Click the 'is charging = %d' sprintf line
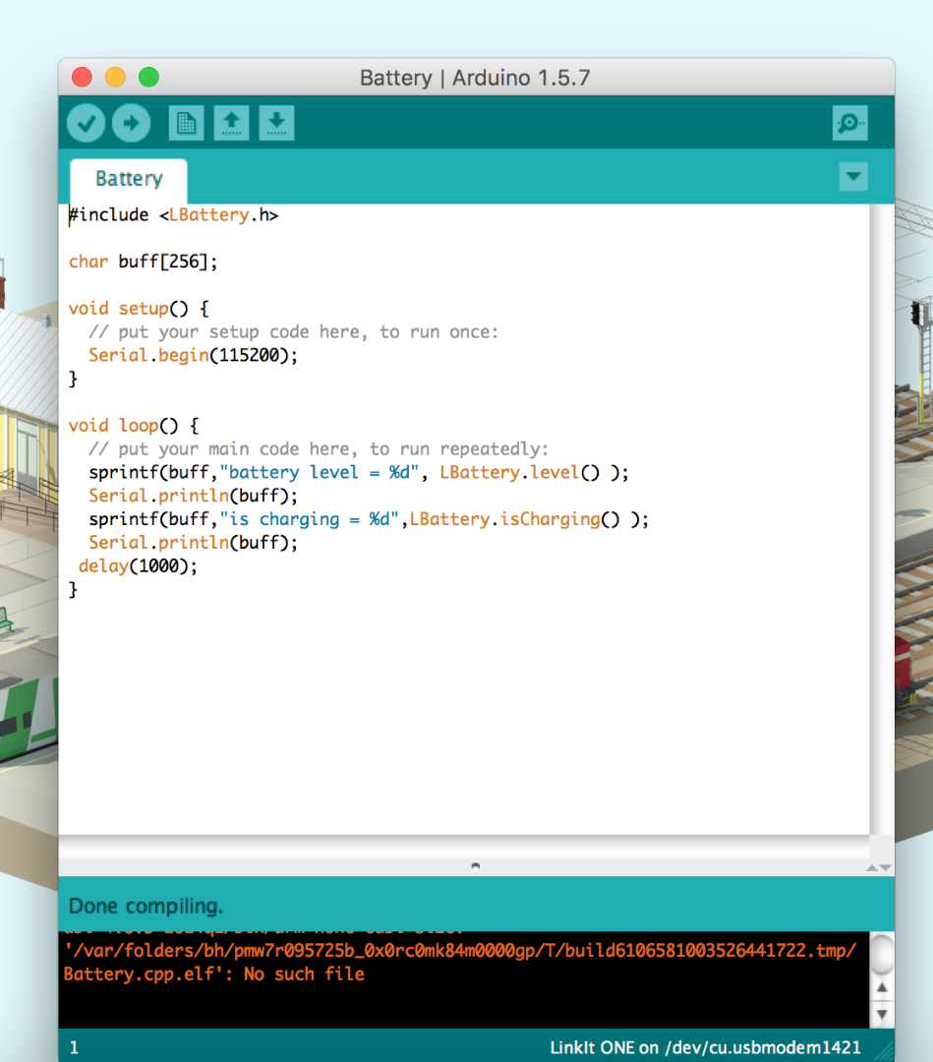Image resolution: width=933 pixels, height=1062 pixels. (369, 519)
